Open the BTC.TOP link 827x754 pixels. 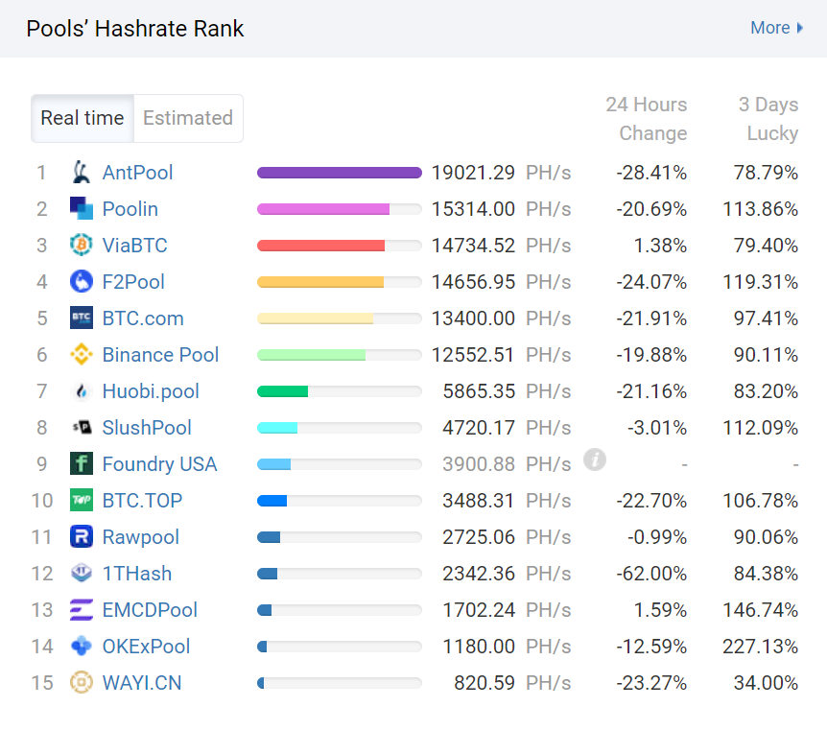point(142,501)
